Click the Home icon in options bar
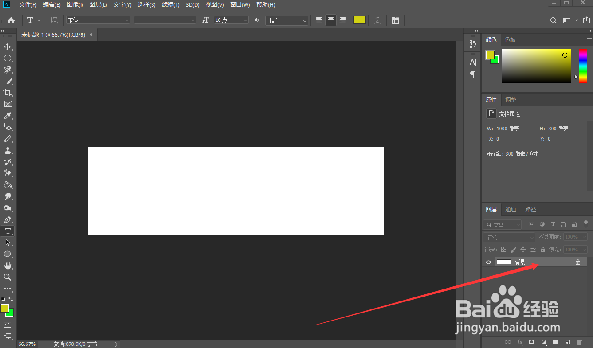The image size is (593, 348). pyautogui.click(x=11, y=20)
